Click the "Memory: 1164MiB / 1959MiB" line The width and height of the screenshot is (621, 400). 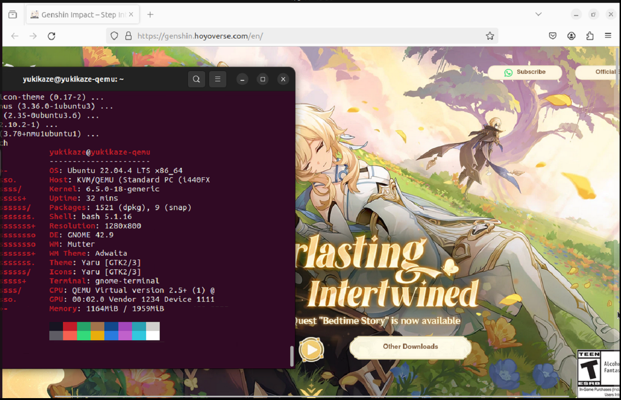tap(107, 309)
